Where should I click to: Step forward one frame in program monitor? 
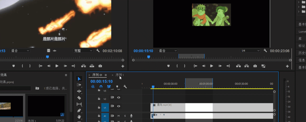(x=220, y=66)
